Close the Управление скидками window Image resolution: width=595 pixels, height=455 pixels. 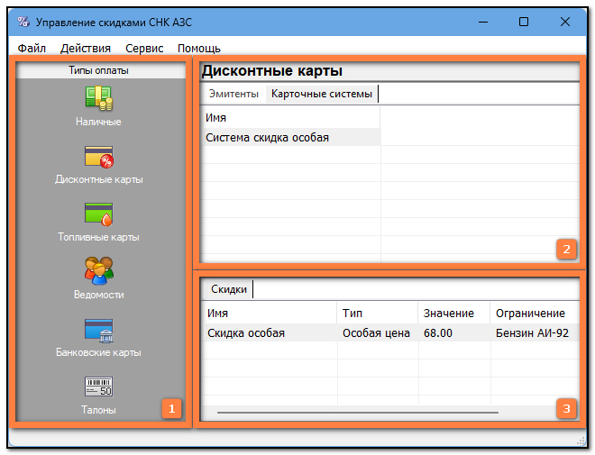[x=565, y=22]
